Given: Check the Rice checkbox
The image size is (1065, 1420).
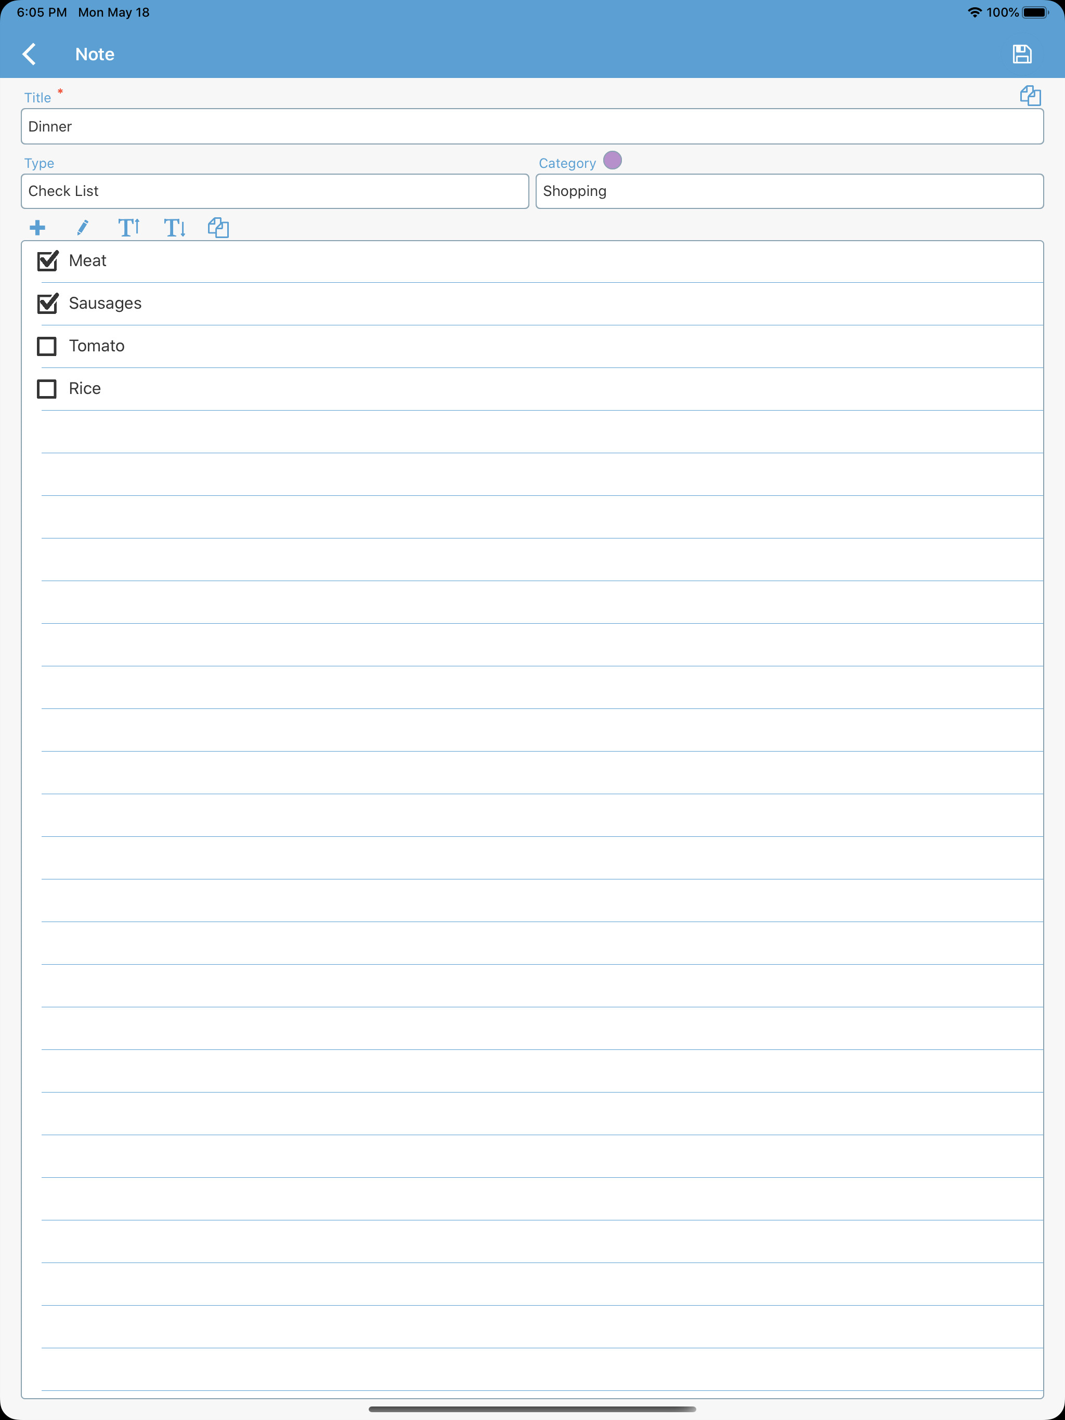Looking at the screenshot, I should click(47, 388).
